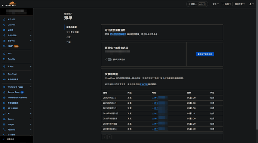Download the 2025年3月3日 invoice via its icon
The height and width of the screenshot is (143, 258).
(153, 103)
